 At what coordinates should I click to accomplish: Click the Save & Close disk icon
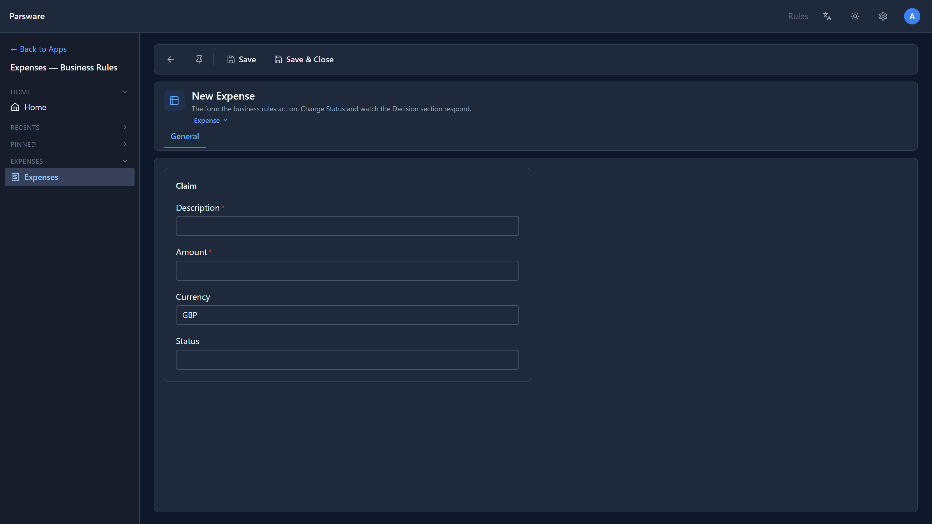278,59
